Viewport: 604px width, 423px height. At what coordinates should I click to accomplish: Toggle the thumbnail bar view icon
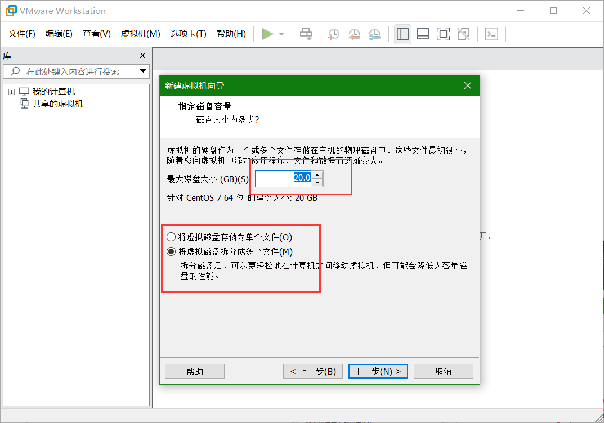click(423, 34)
